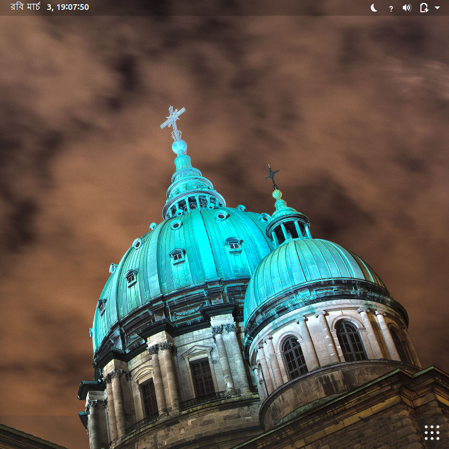The height and width of the screenshot is (449, 449).
Task: Click the open-sided turret under small cross
Action: [288, 227]
